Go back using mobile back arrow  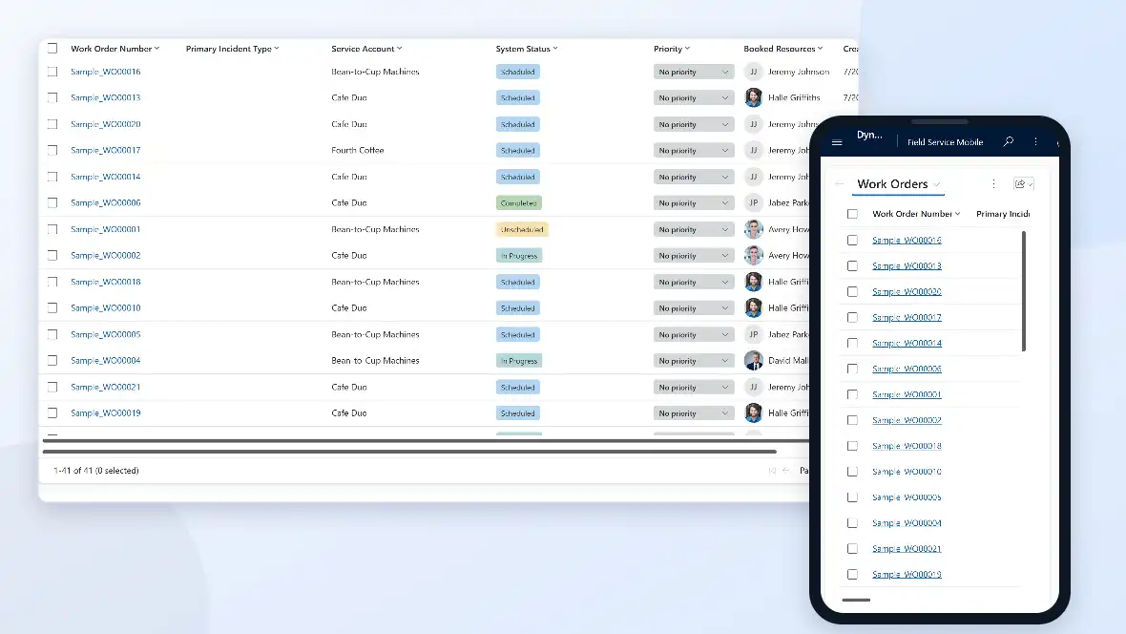point(840,184)
